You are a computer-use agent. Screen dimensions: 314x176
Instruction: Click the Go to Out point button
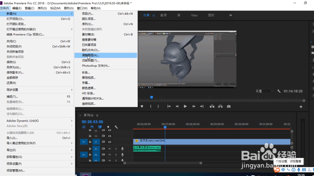(202, 106)
